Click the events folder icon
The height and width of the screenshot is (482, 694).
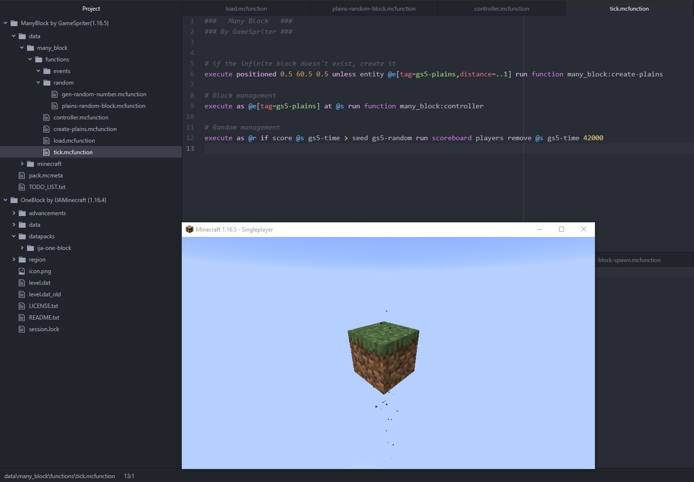(x=47, y=71)
